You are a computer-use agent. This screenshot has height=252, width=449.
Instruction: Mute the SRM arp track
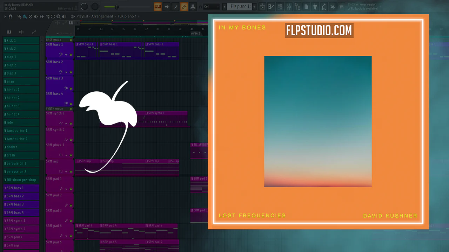click(x=71, y=171)
